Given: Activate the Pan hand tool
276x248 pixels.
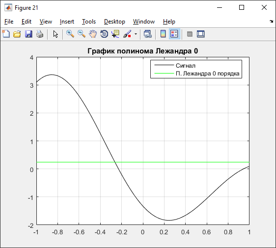Looking at the screenshot, I should [93, 34].
